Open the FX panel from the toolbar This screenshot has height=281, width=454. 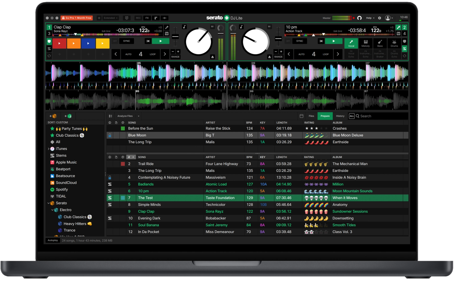pyautogui.click(x=147, y=18)
